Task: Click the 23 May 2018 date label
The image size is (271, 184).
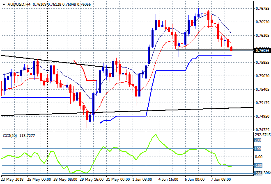Action: [x=12, y=179]
